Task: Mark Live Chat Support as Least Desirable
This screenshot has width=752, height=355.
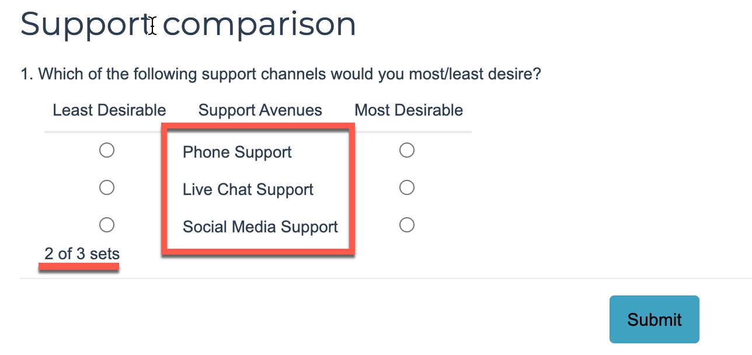Action: coord(107,187)
